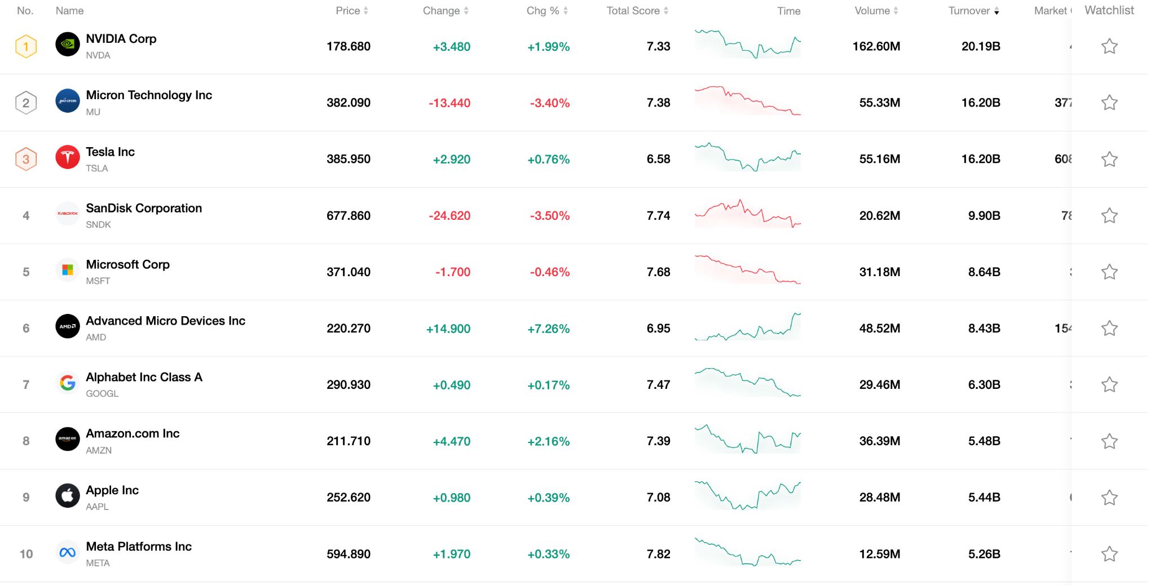Change sorting on the Turnover column
1155x585 pixels.
point(972,10)
